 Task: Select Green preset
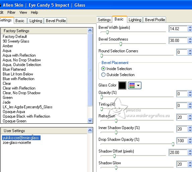8,98
